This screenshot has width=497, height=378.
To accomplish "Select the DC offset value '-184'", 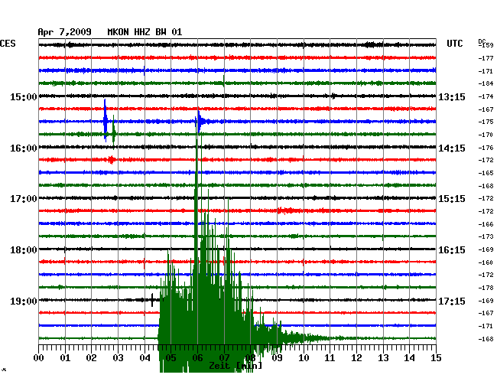I will click(486, 83).
